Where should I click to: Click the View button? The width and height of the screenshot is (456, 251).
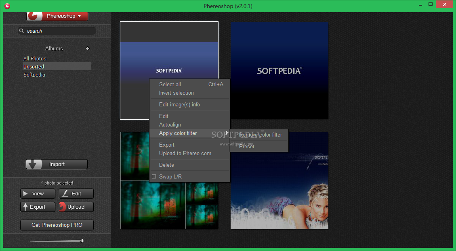pyautogui.click(x=38, y=193)
